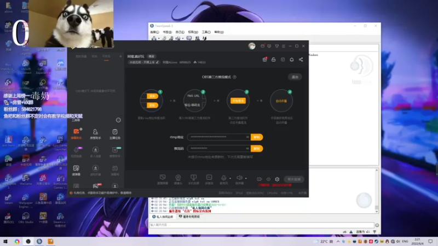Click the emoji icon beside the TeamSpeak chat input
Screen dimensions: 438x246
click(x=377, y=225)
